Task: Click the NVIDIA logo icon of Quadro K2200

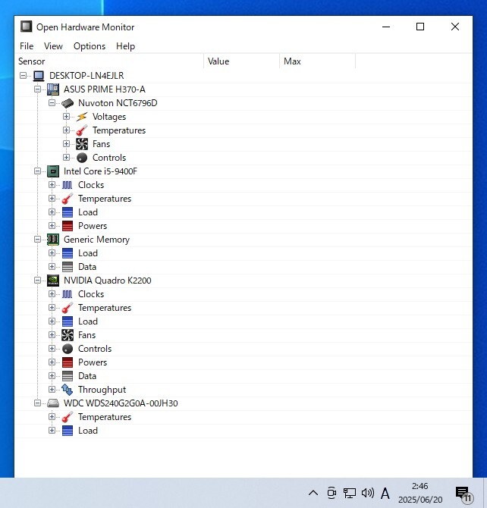Action: coord(53,281)
